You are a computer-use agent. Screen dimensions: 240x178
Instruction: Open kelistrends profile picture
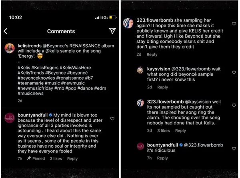[x=9, y=49]
